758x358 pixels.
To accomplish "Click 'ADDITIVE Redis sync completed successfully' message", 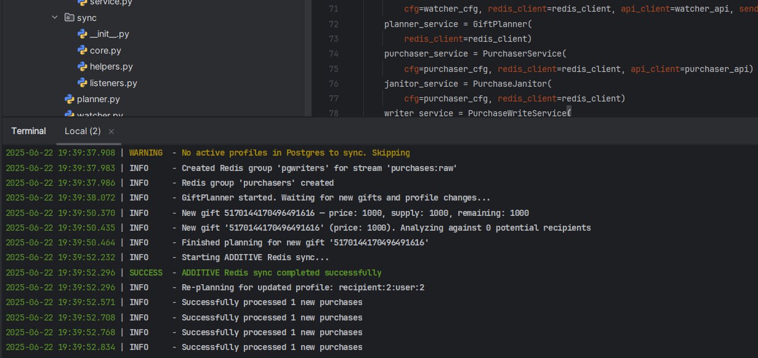I will coord(281,272).
